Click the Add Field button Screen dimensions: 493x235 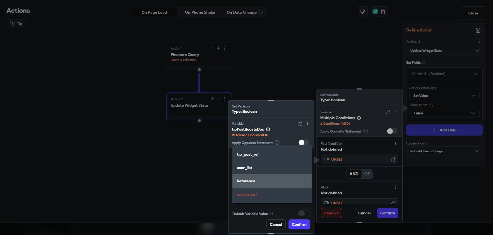[x=444, y=130]
